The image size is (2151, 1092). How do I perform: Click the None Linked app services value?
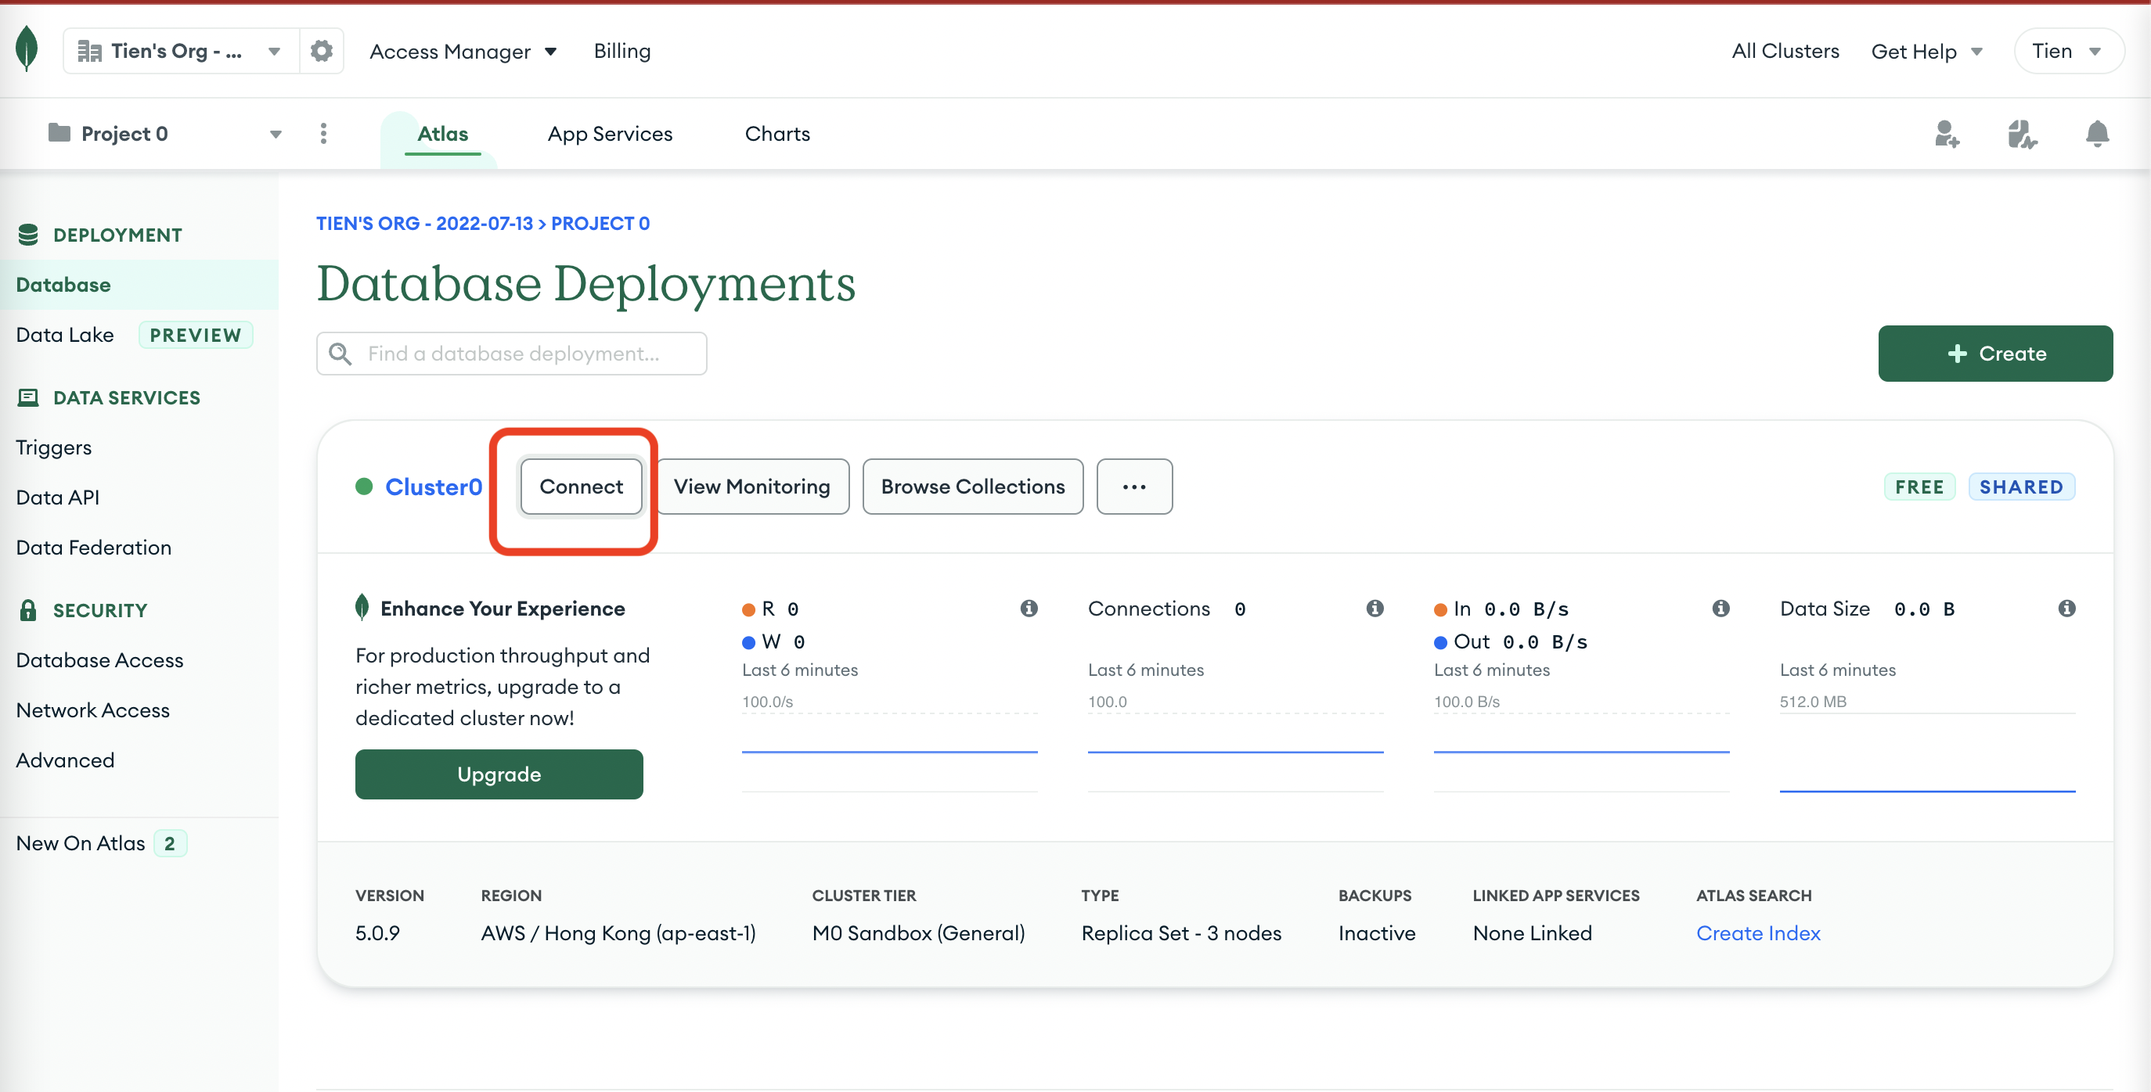coord(1531,932)
